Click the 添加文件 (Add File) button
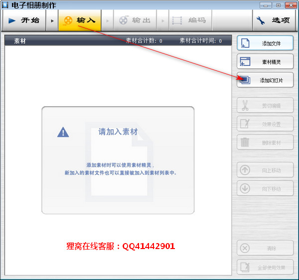This screenshot has height=280, width=299. click(x=265, y=43)
